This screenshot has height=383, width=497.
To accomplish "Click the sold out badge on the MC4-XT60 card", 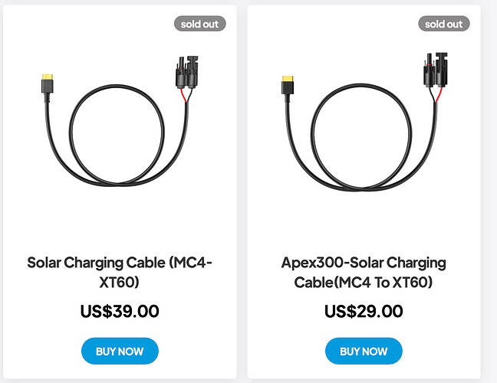I will (x=199, y=24).
